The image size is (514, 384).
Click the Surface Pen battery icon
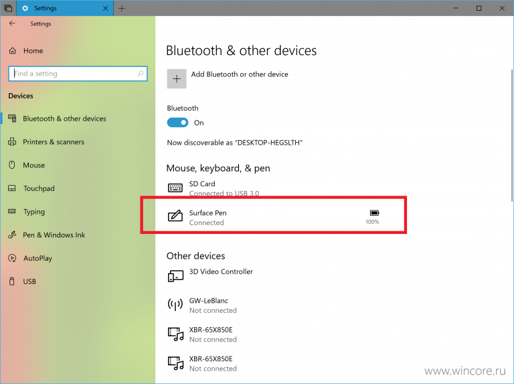coord(374,212)
